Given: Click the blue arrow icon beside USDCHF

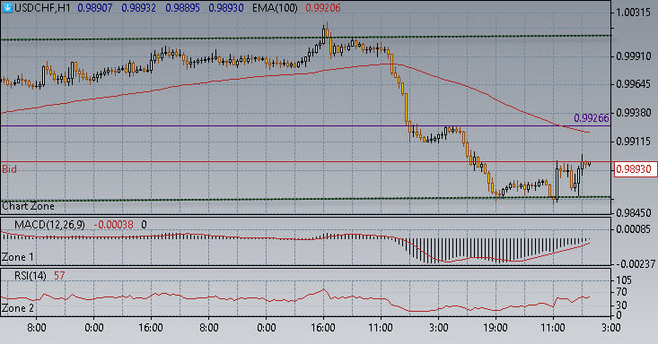Looking at the screenshot, I should 7,7.
